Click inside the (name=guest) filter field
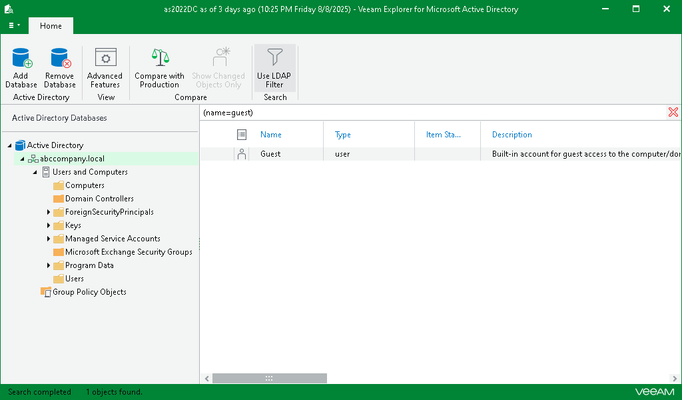682x400 pixels. [333, 112]
